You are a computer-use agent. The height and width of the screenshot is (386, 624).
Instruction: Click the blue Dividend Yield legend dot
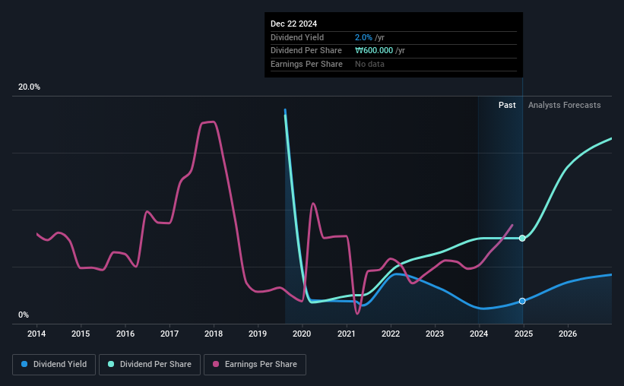(x=24, y=364)
